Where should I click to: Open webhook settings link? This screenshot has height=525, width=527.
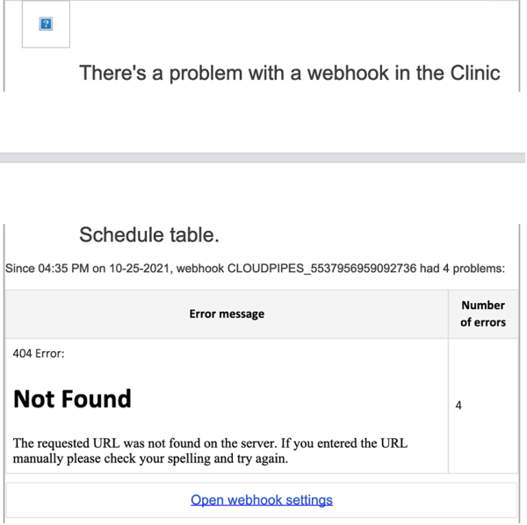coord(262,500)
